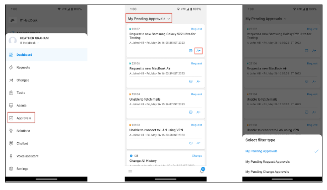Select Approvals in the navigation drawer
This screenshot has height=190, width=327.
46,118
